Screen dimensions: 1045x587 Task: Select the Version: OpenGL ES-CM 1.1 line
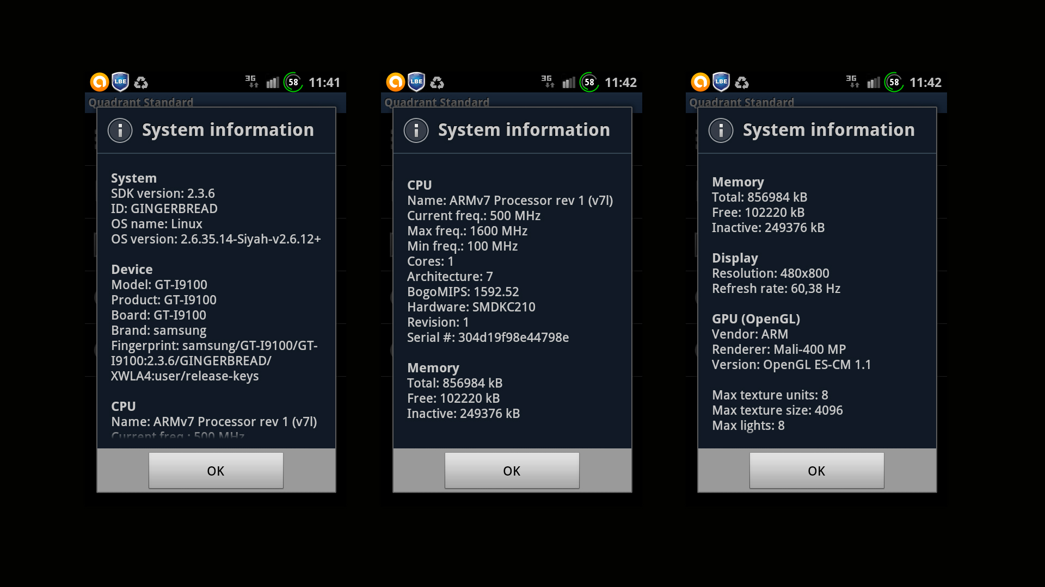click(x=791, y=365)
